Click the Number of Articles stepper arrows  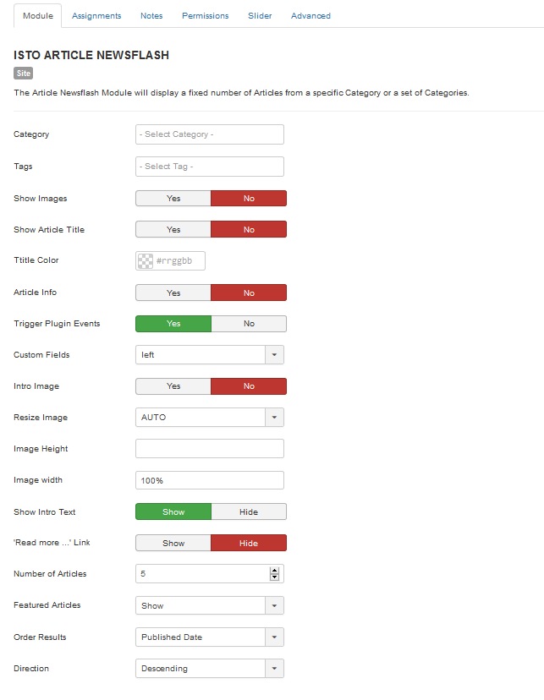pos(274,574)
